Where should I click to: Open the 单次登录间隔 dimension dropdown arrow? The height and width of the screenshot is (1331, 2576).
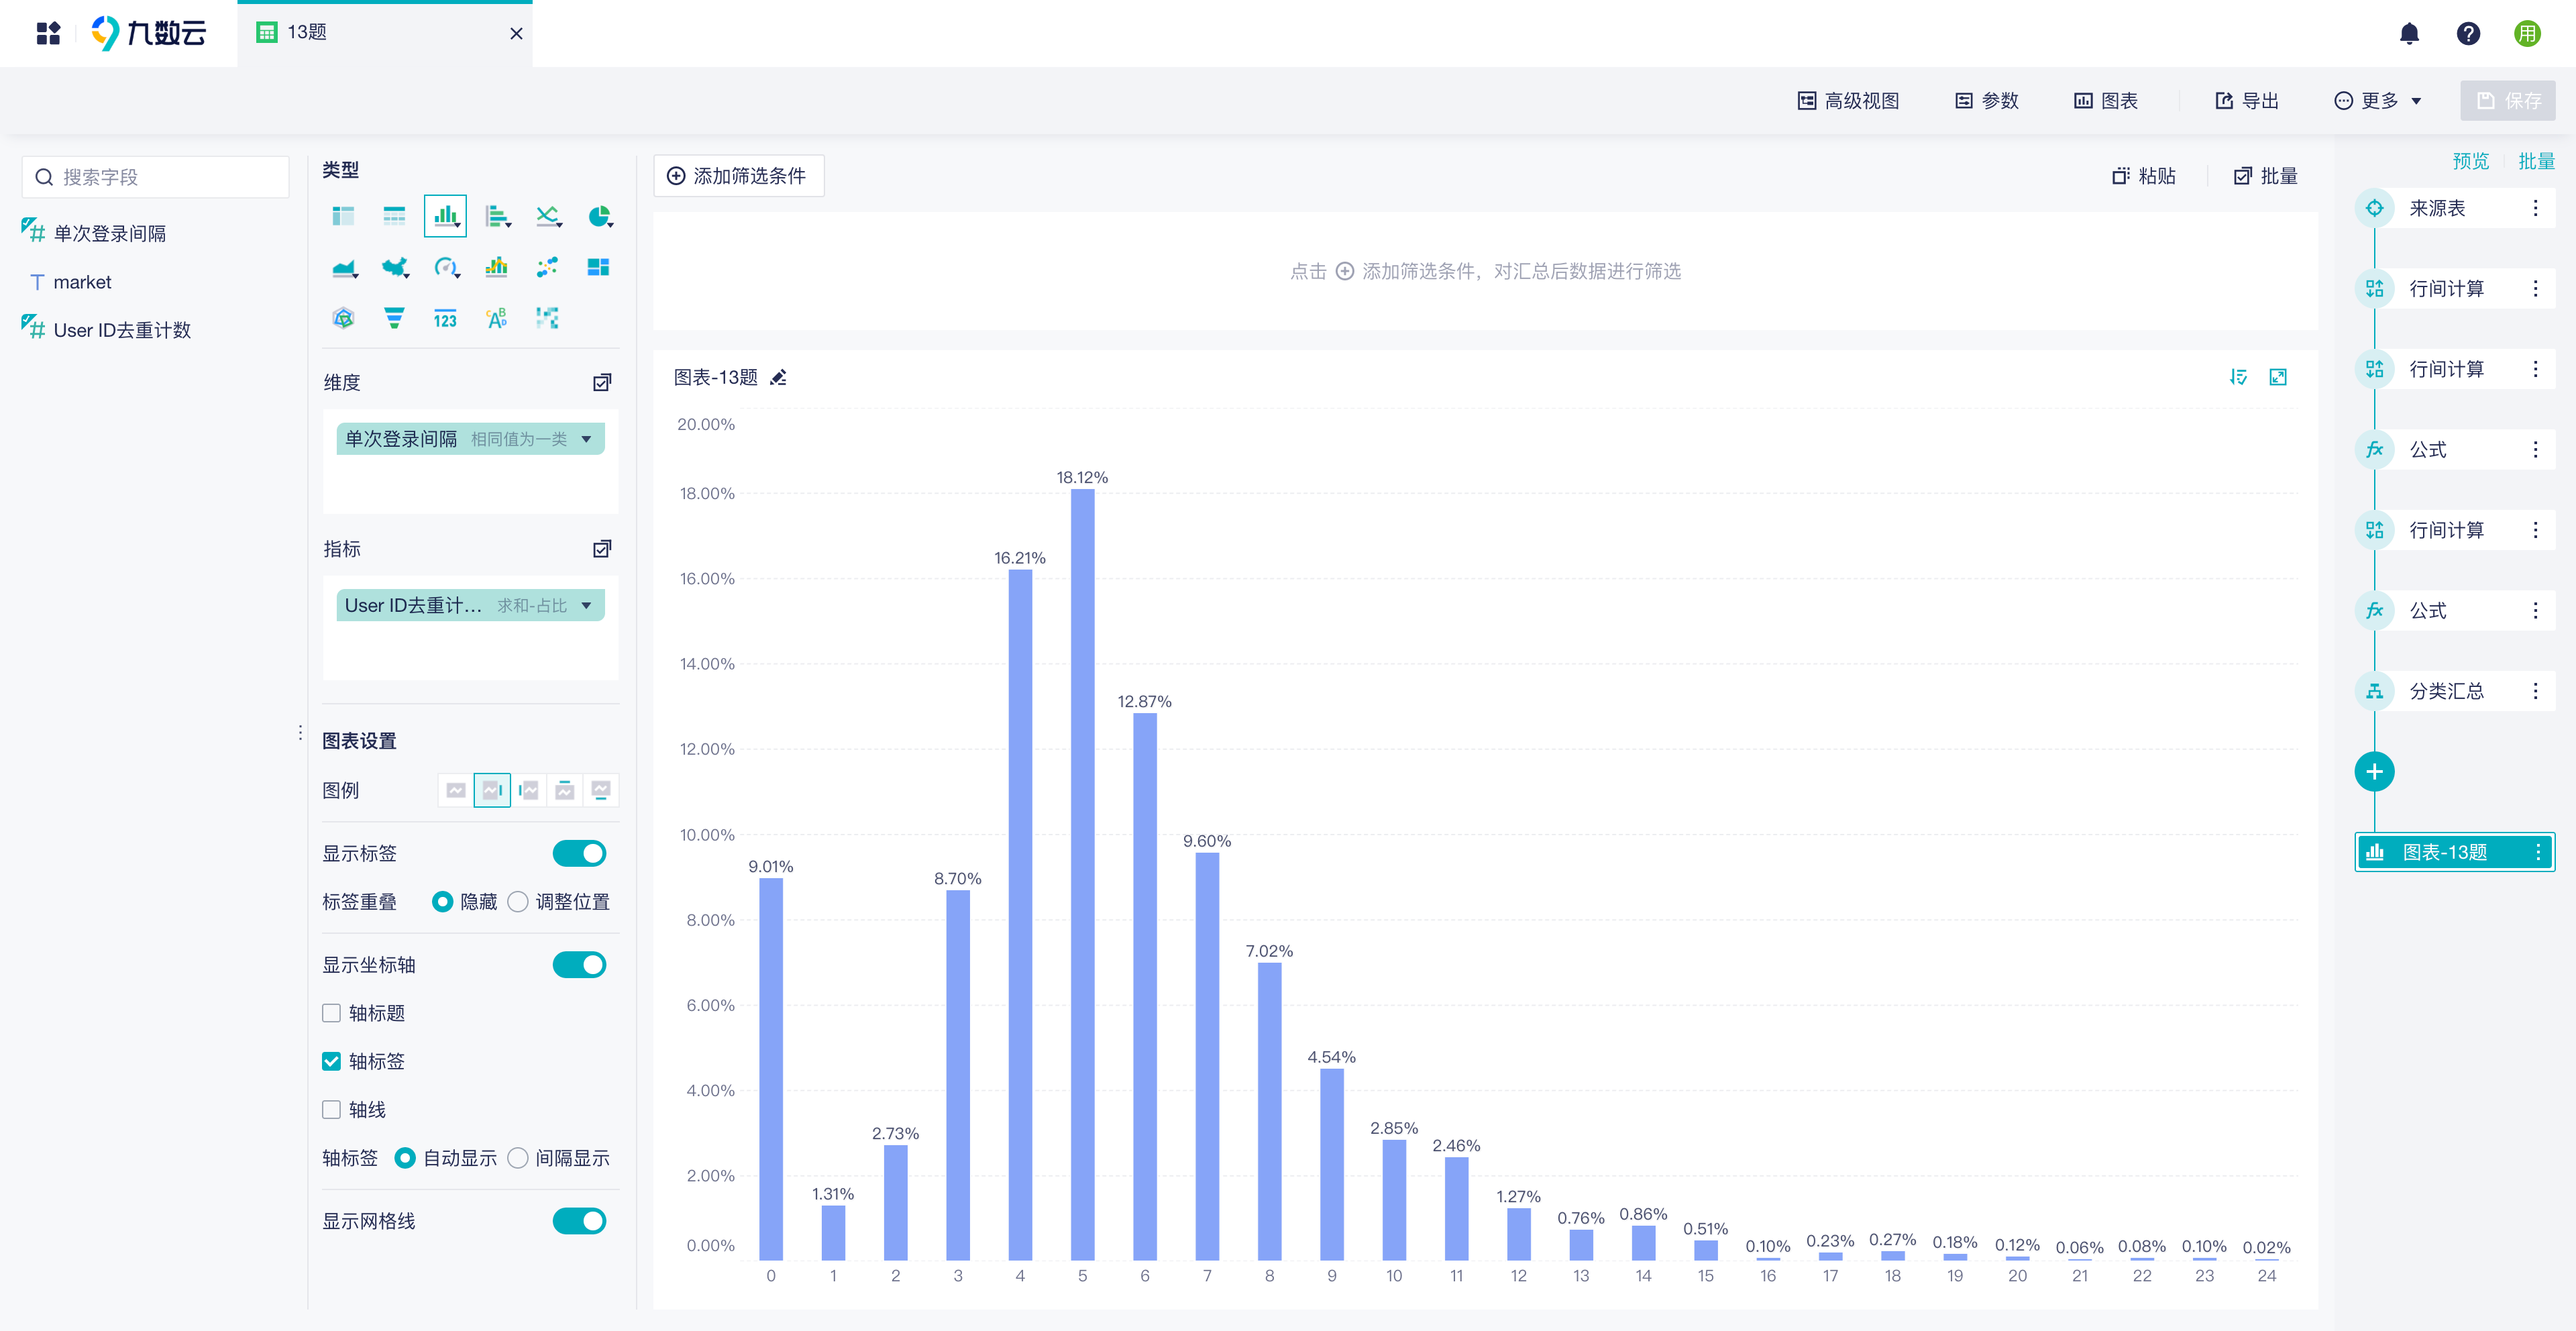click(x=586, y=439)
